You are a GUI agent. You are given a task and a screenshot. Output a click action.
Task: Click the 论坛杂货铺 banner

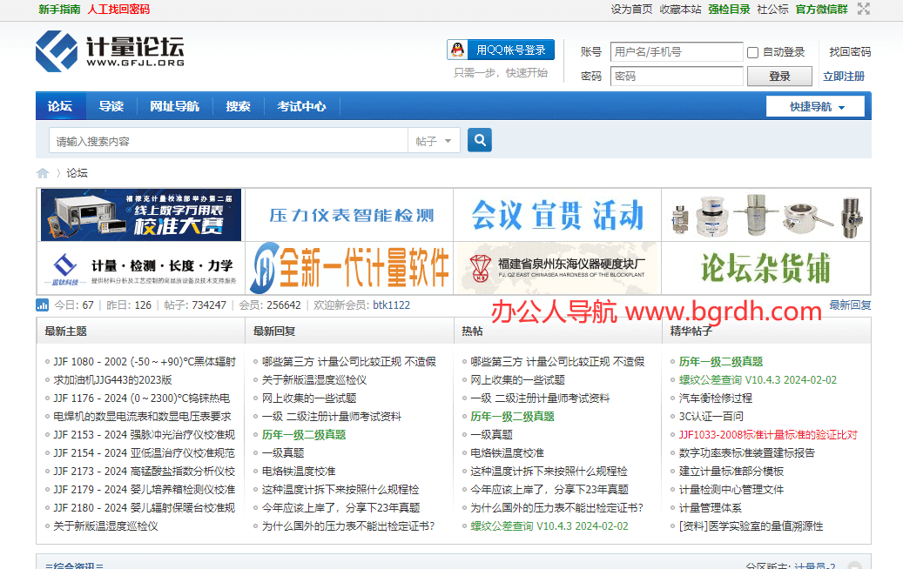point(765,269)
